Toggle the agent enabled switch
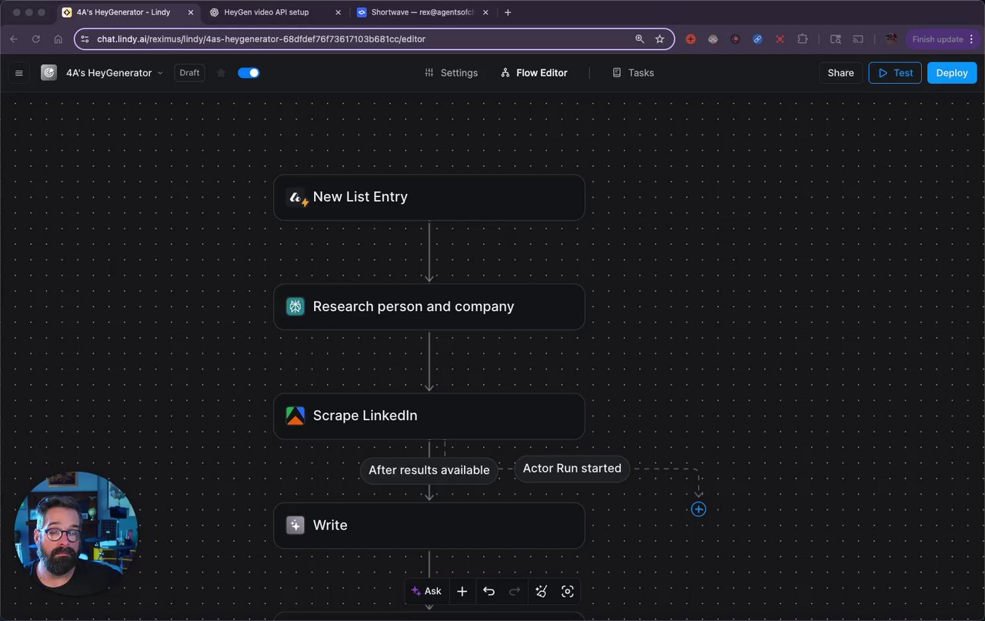The height and width of the screenshot is (621, 985). 249,73
